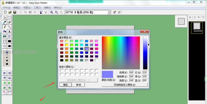Click the 红(R) red value field

tap(145, 72)
